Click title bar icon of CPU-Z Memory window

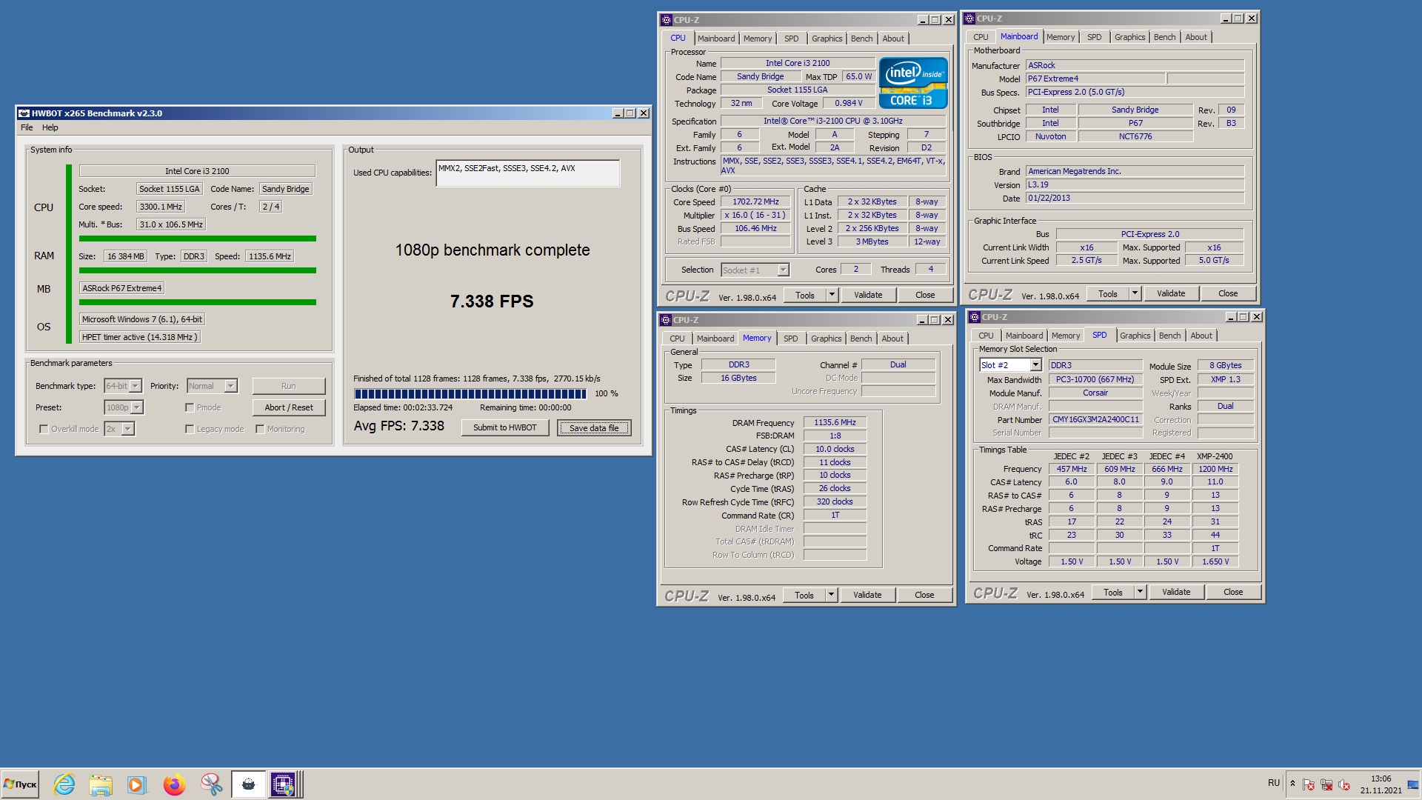pos(665,320)
